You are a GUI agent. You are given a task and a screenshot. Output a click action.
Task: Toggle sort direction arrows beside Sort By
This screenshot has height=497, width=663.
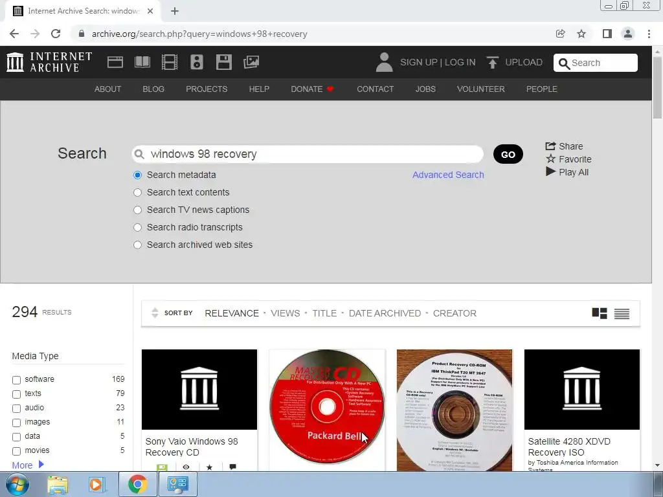tap(155, 313)
